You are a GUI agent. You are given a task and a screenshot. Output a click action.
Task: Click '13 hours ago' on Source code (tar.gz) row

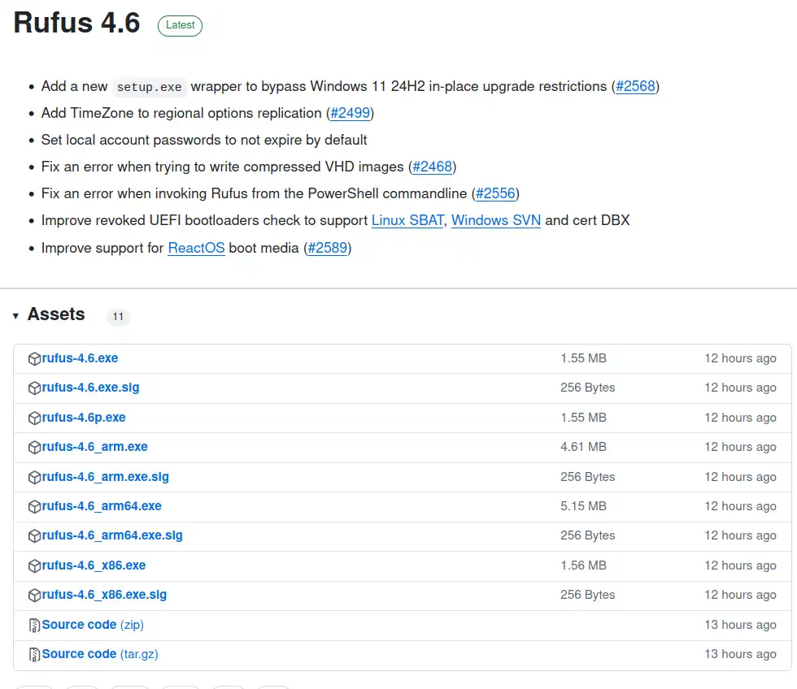tap(740, 654)
